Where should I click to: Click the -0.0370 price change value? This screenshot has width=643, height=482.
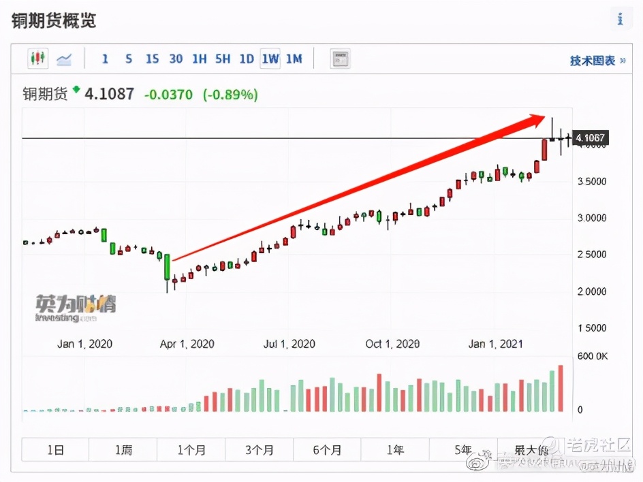point(168,95)
